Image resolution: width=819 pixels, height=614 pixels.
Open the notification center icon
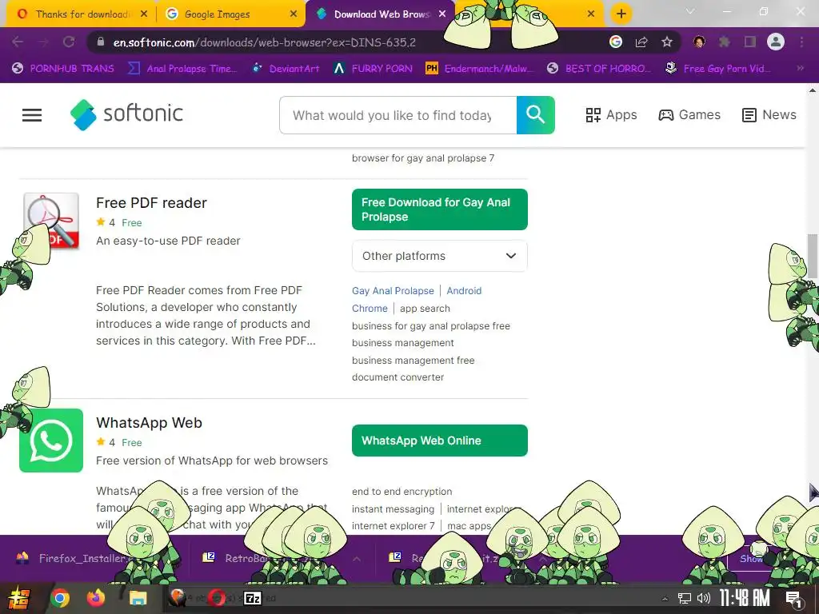point(793,599)
